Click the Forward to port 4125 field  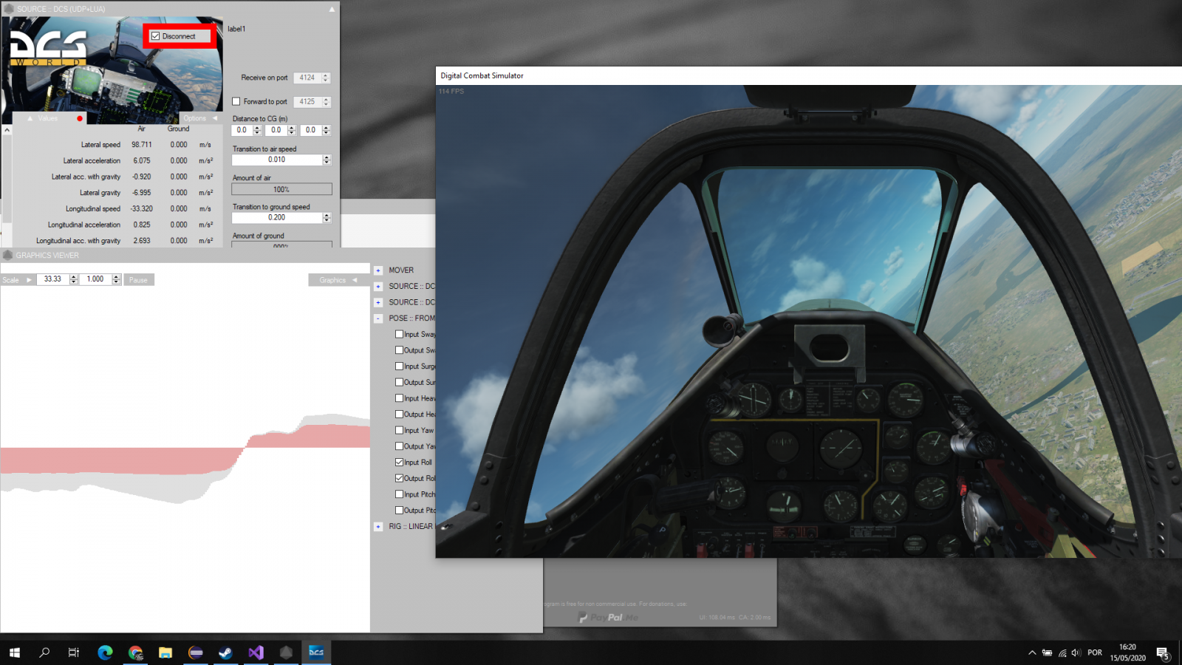[307, 102]
